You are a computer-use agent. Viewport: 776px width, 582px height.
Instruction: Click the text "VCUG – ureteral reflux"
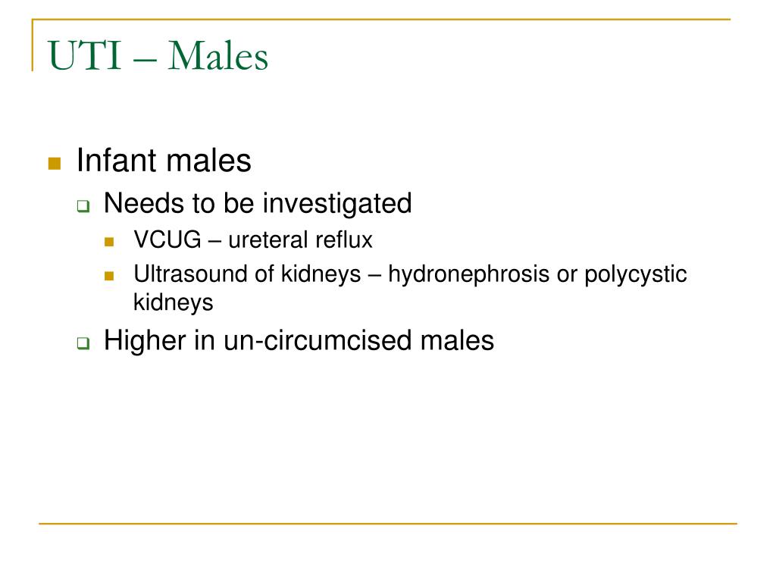[253, 240]
